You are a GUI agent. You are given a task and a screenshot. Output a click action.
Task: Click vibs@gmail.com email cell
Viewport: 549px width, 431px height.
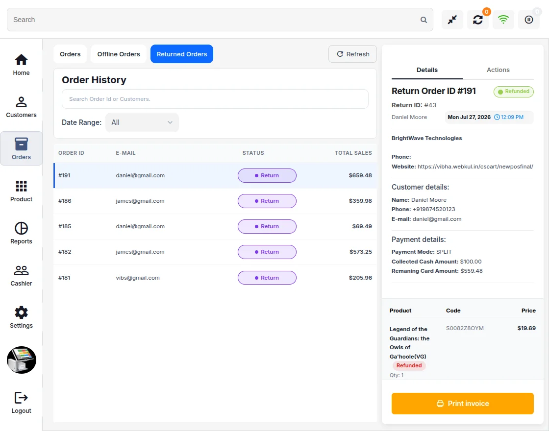(x=138, y=278)
